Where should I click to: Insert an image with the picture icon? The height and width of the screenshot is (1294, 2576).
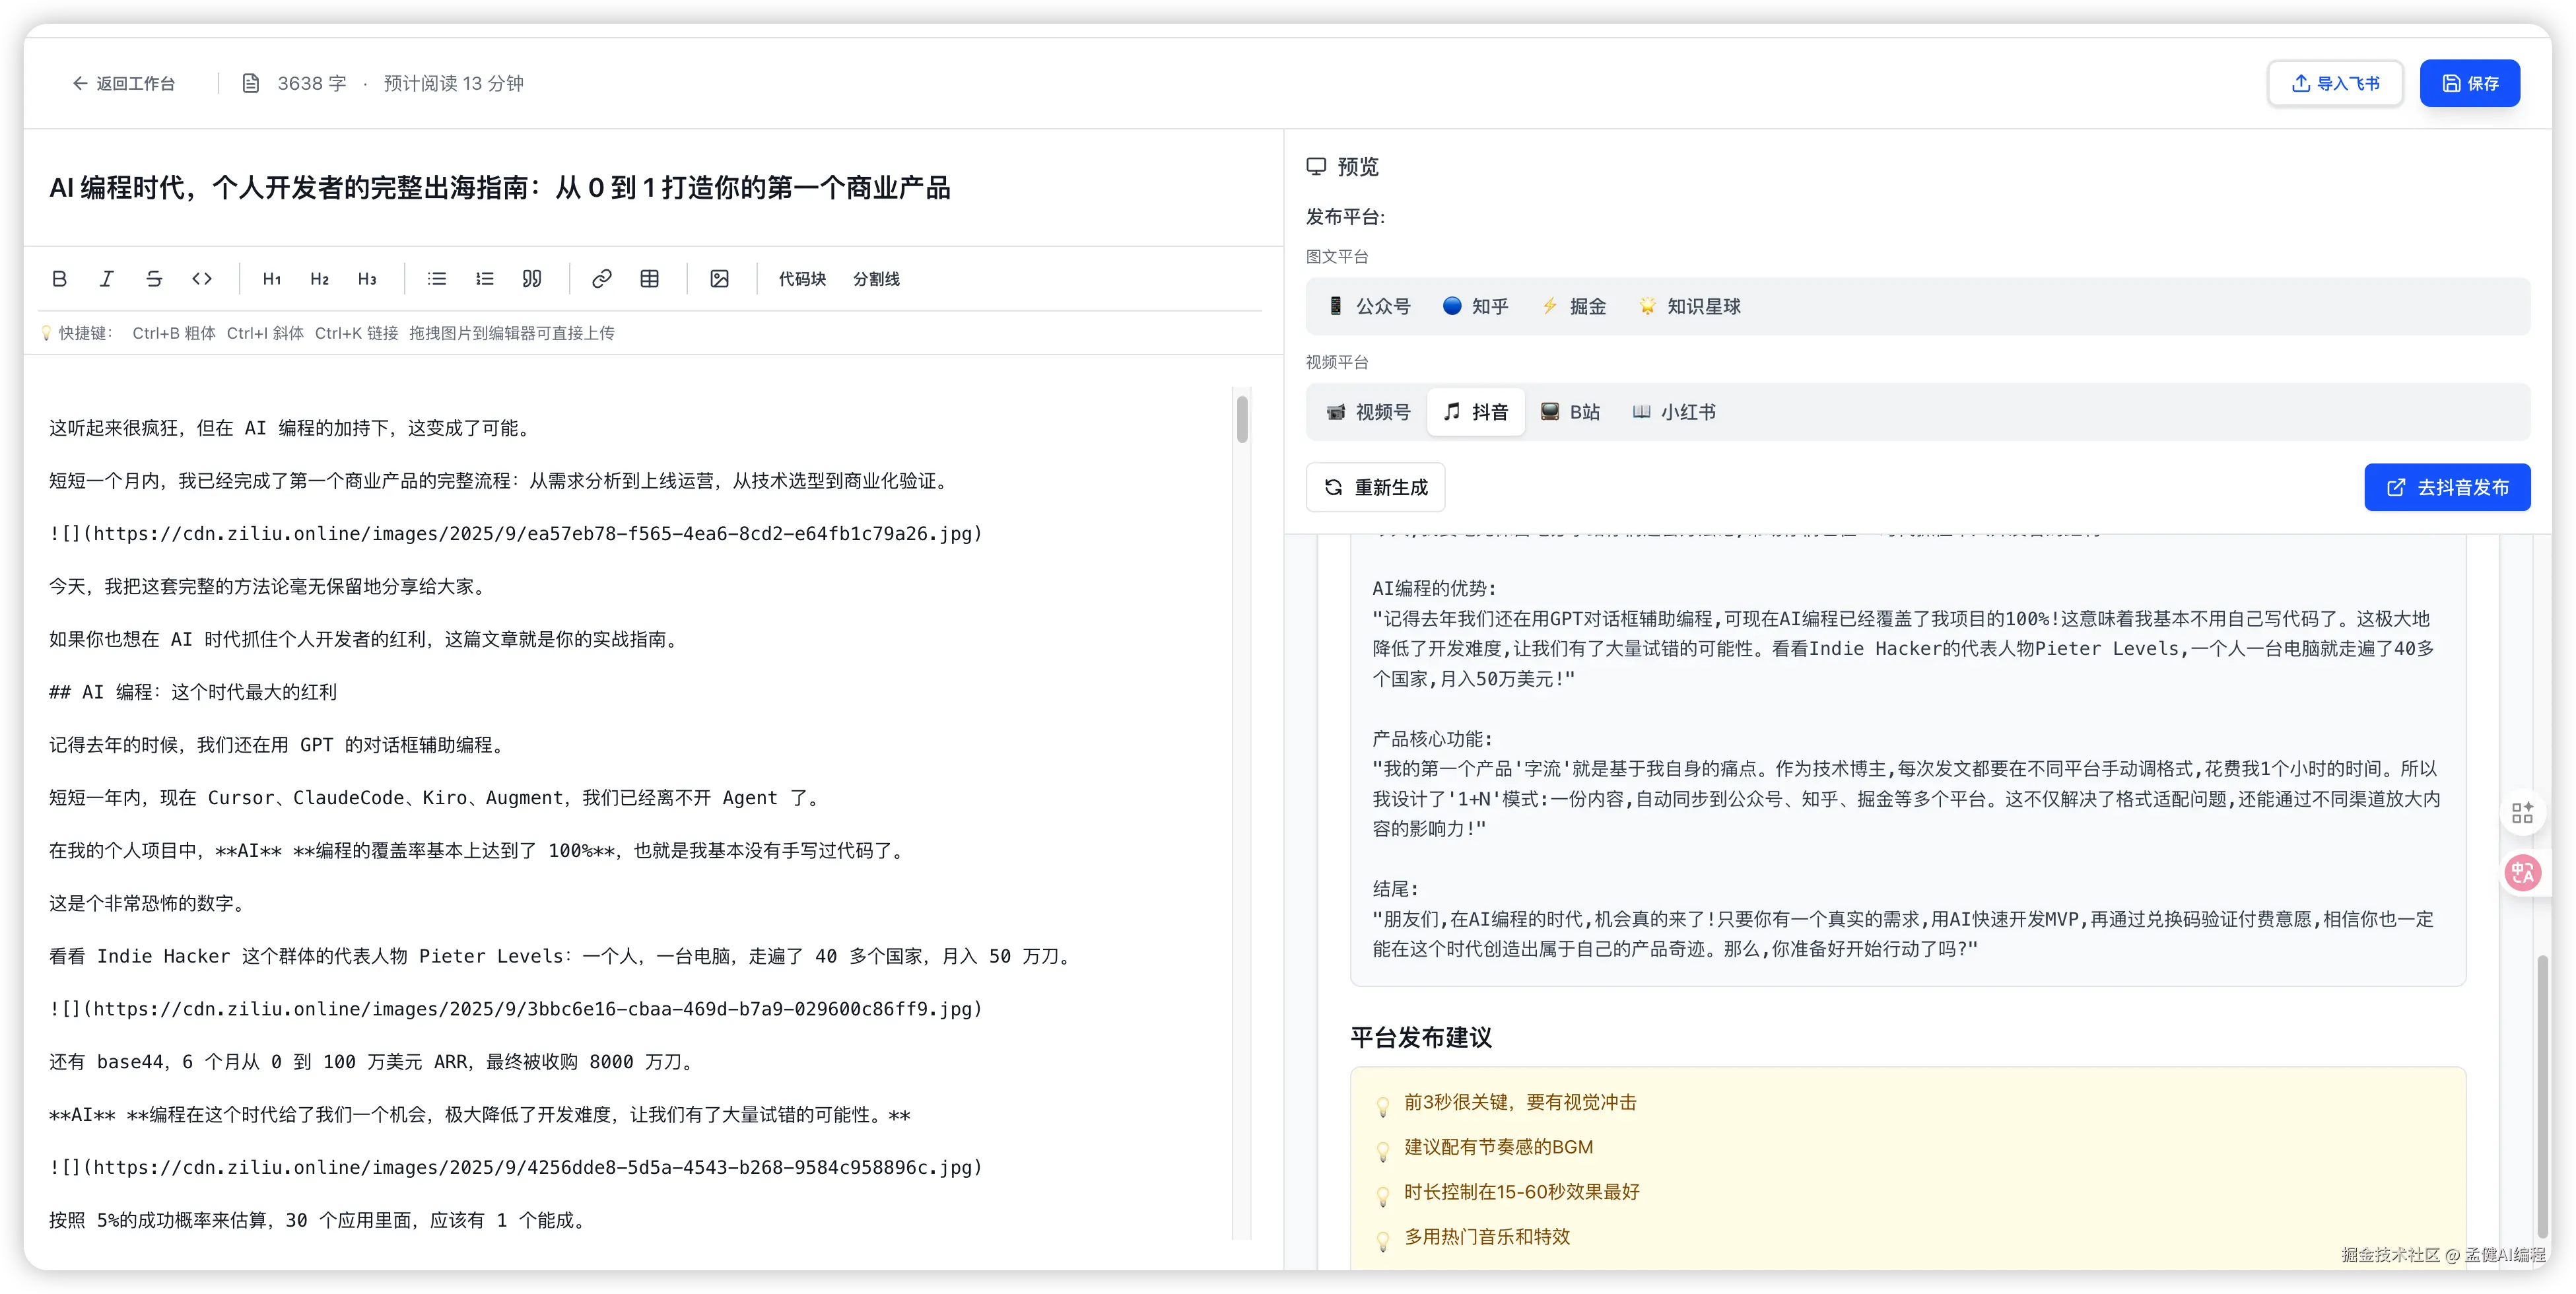tap(720, 279)
